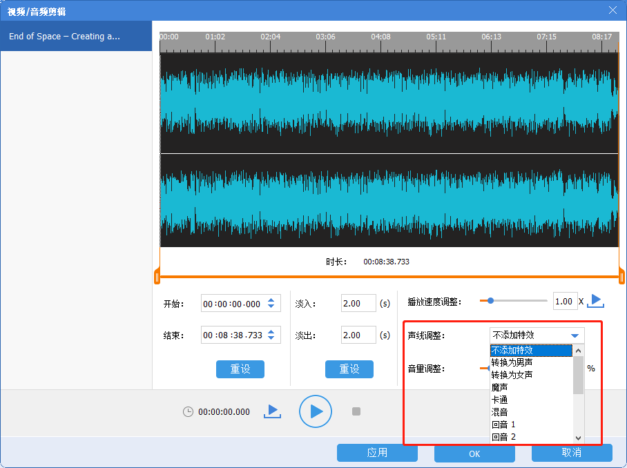Click the left orange trim handle
The image size is (627, 468).
[x=157, y=277]
